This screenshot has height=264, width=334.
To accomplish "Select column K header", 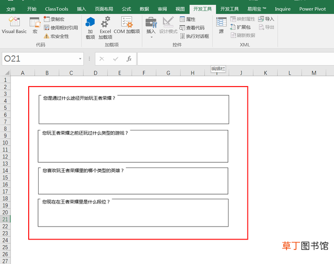I will (x=266, y=73).
